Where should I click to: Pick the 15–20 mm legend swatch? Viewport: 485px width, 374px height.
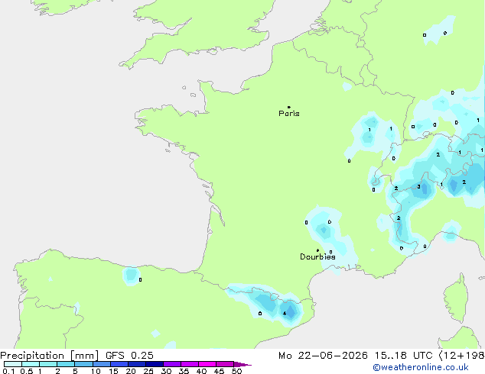119,364
